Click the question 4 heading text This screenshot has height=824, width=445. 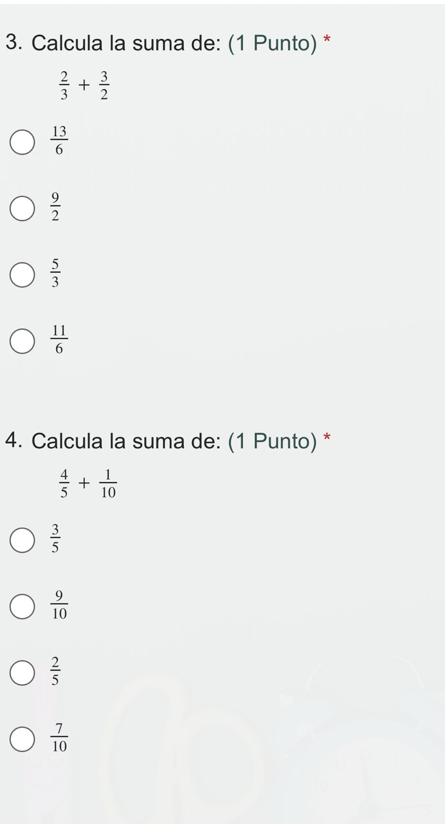[168, 441]
